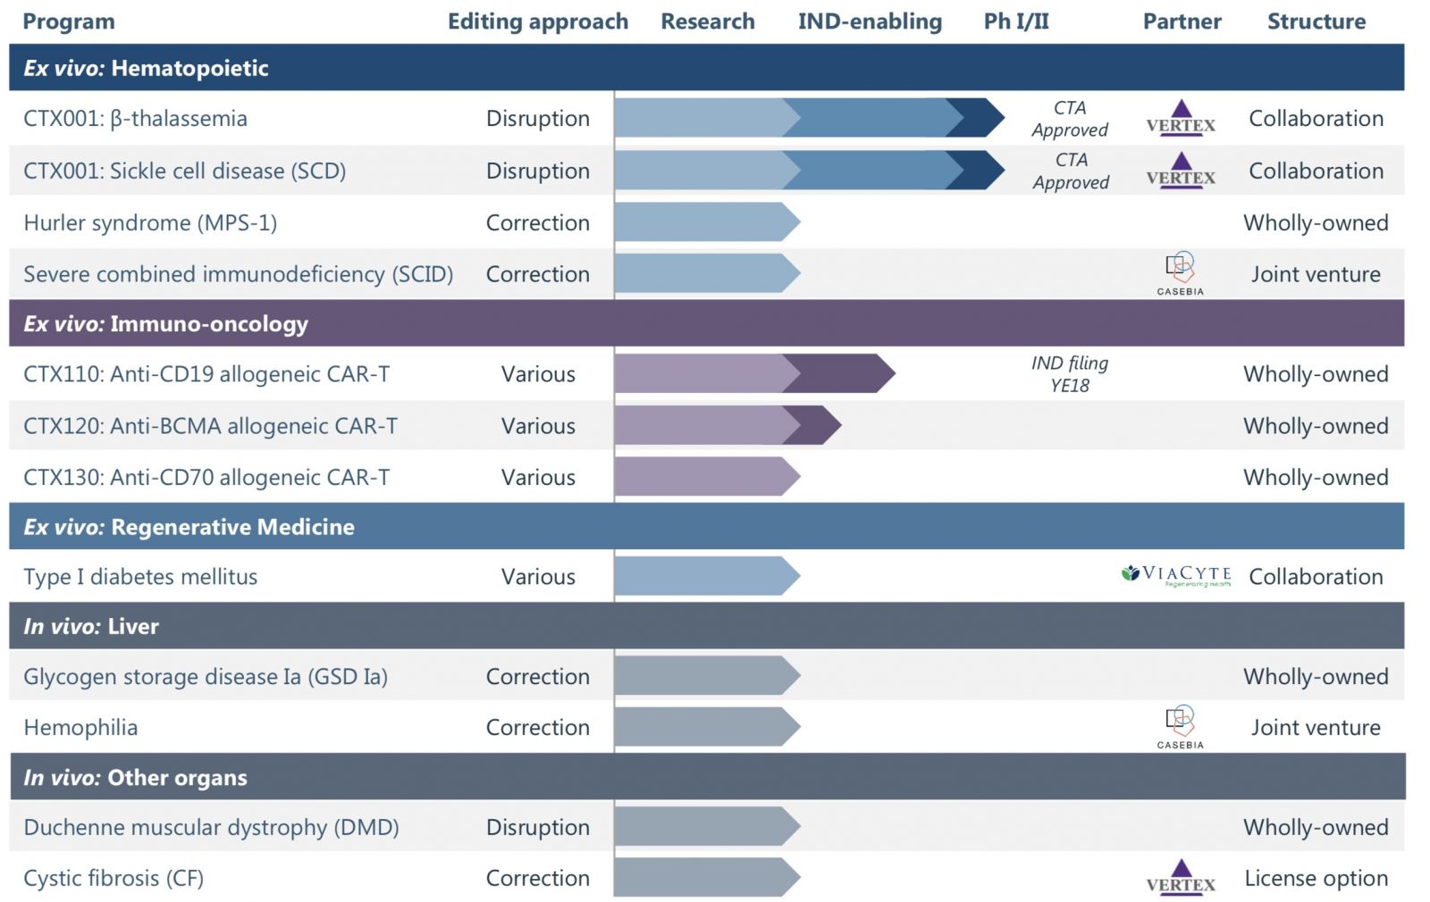Click the IND-enabling column header
This screenshot has height=902, width=1430.
pos(869,21)
